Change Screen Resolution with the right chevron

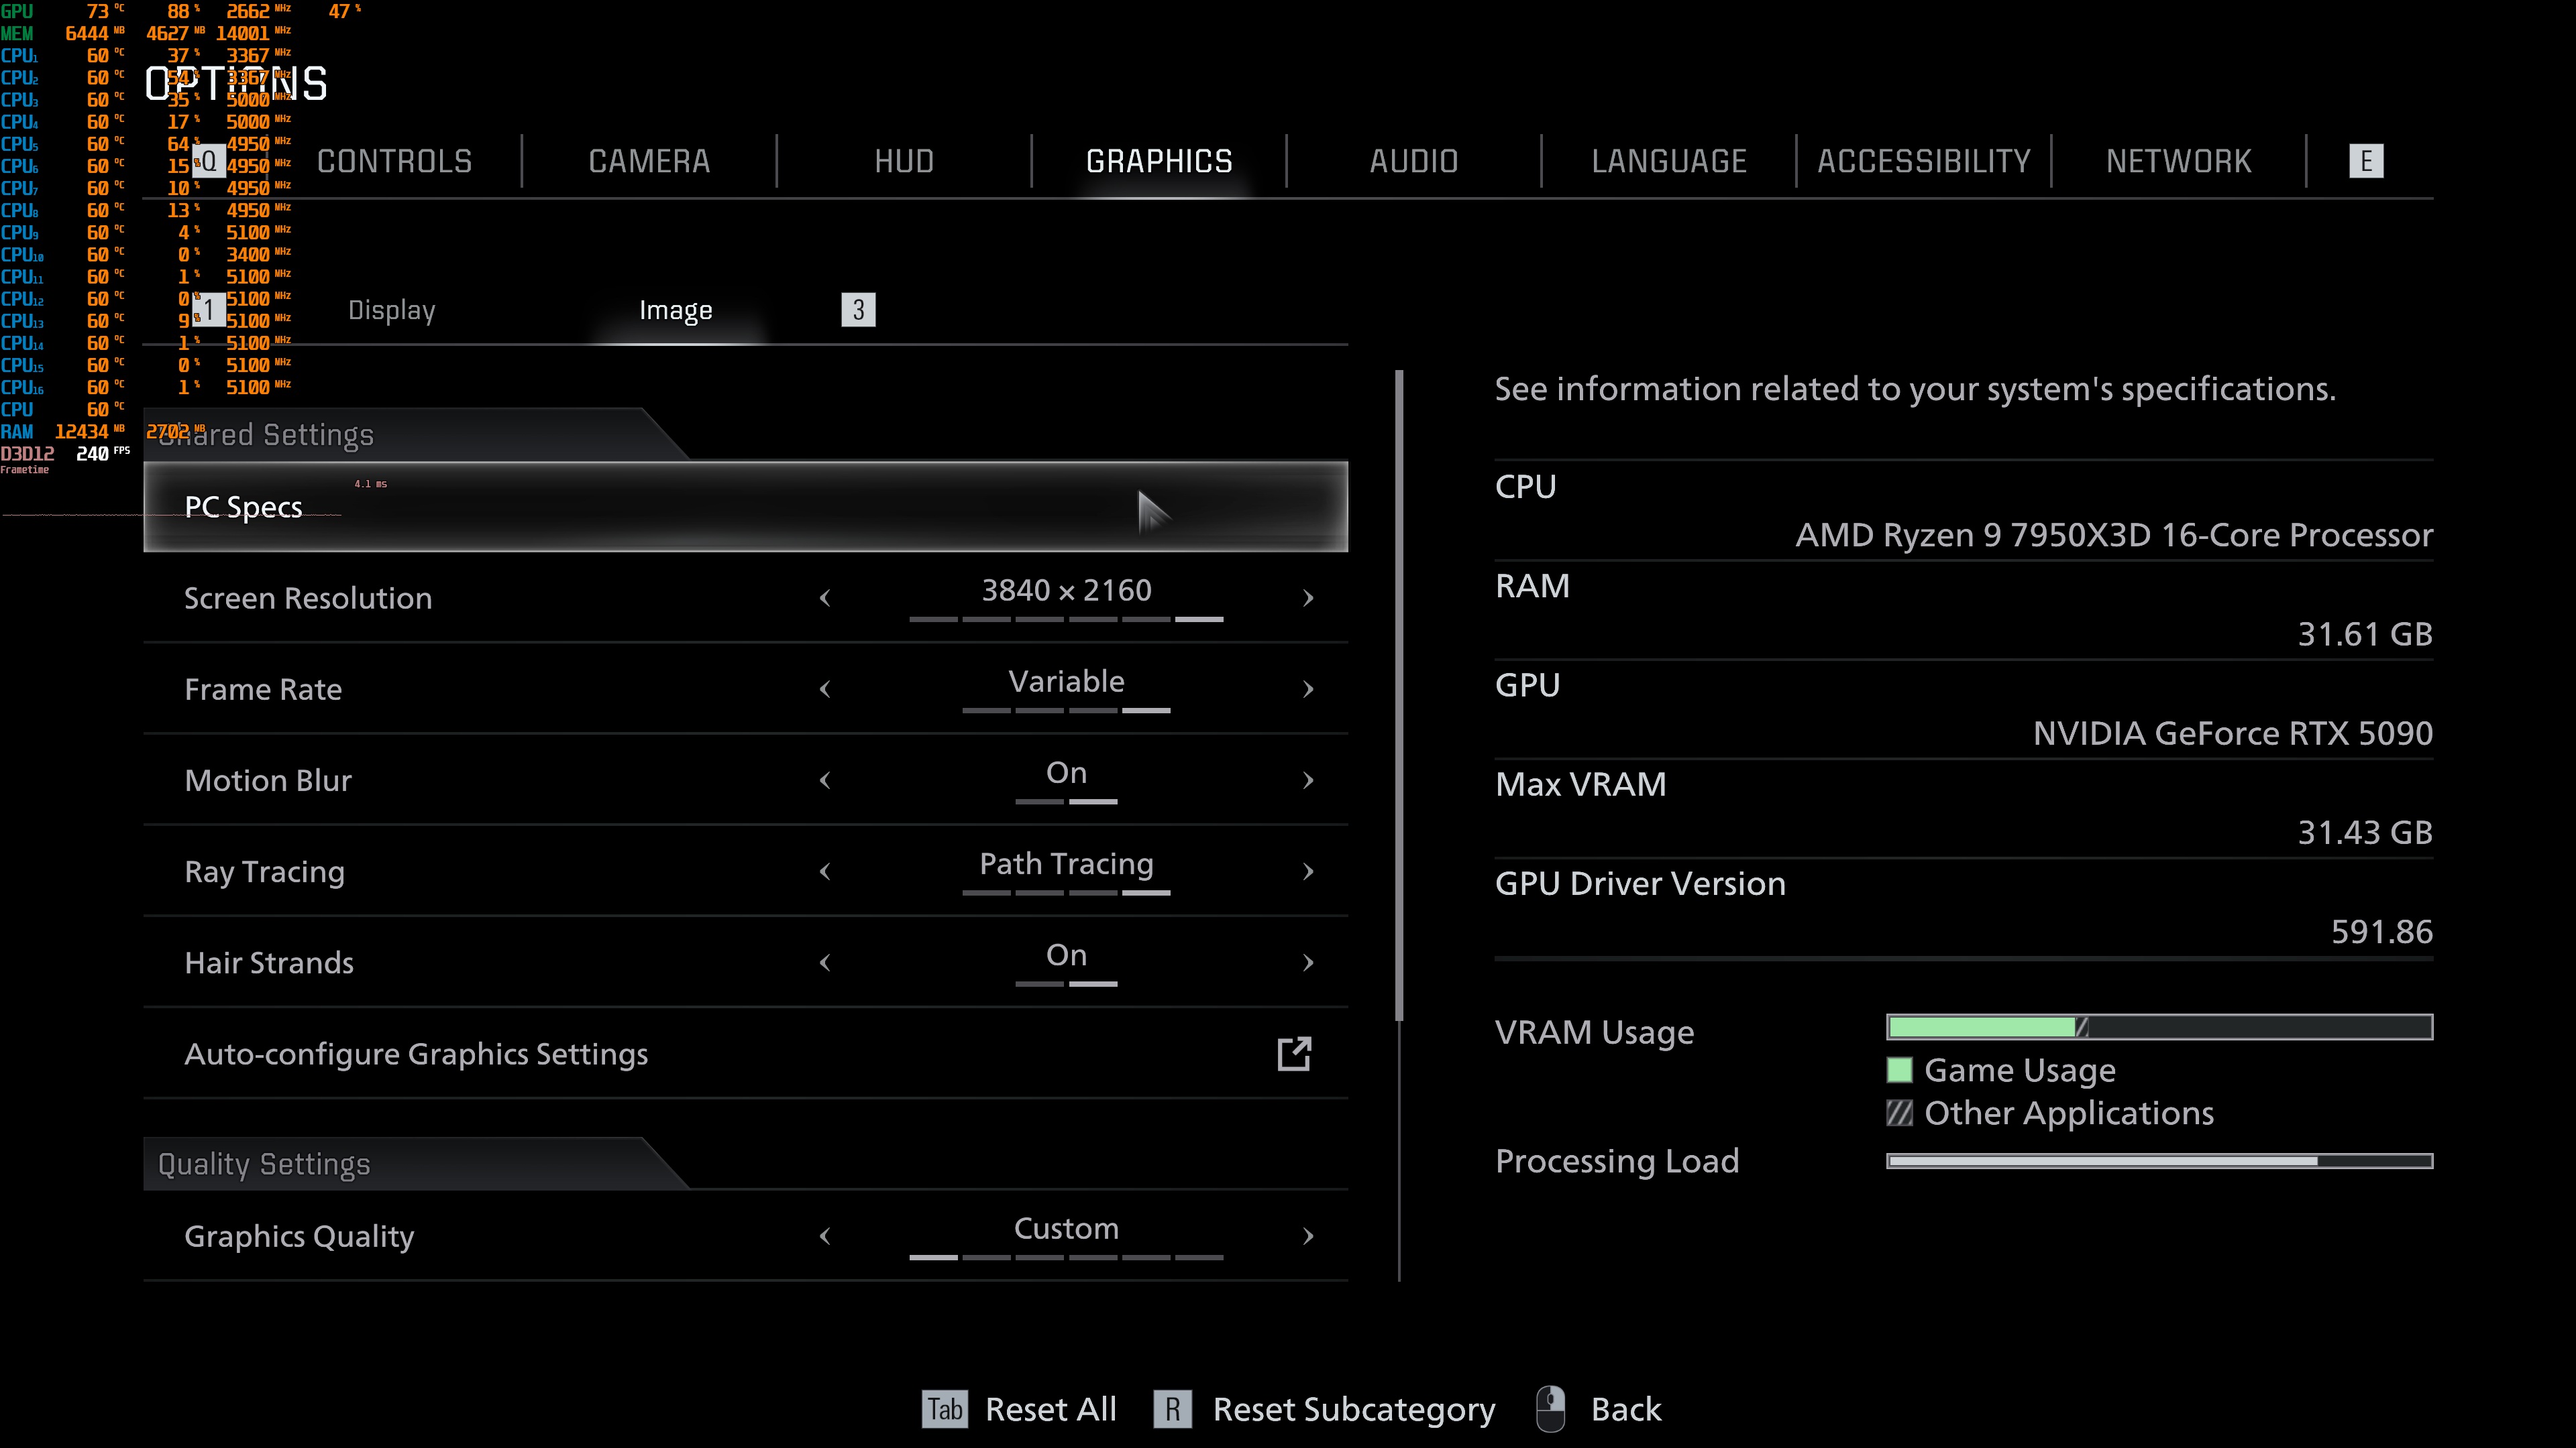pos(1308,597)
